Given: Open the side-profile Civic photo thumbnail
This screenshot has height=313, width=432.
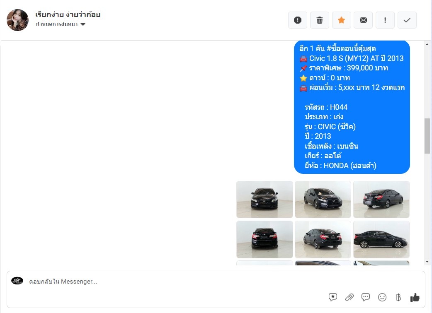Looking at the screenshot, I should [381, 239].
